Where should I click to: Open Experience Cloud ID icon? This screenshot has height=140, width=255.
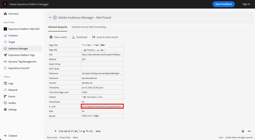pyautogui.click(x=5, y=68)
